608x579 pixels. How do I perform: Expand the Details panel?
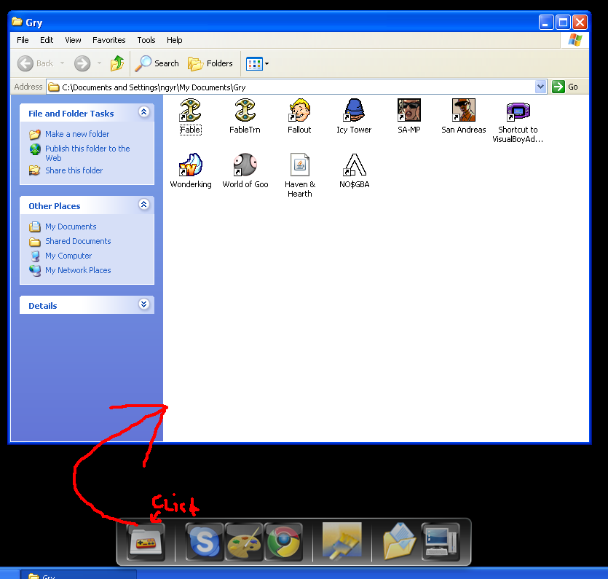pyautogui.click(x=144, y=304)
